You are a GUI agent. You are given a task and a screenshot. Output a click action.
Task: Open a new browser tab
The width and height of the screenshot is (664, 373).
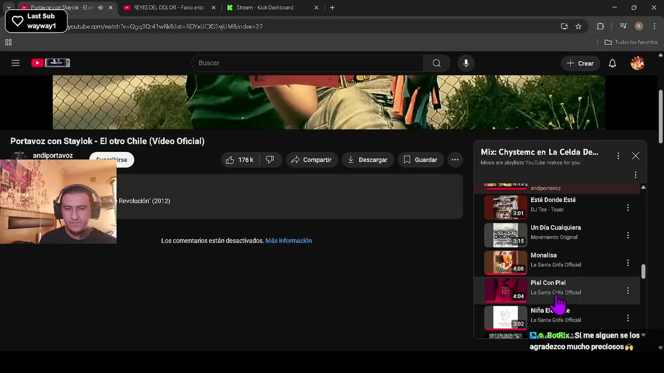pos(332,8)
